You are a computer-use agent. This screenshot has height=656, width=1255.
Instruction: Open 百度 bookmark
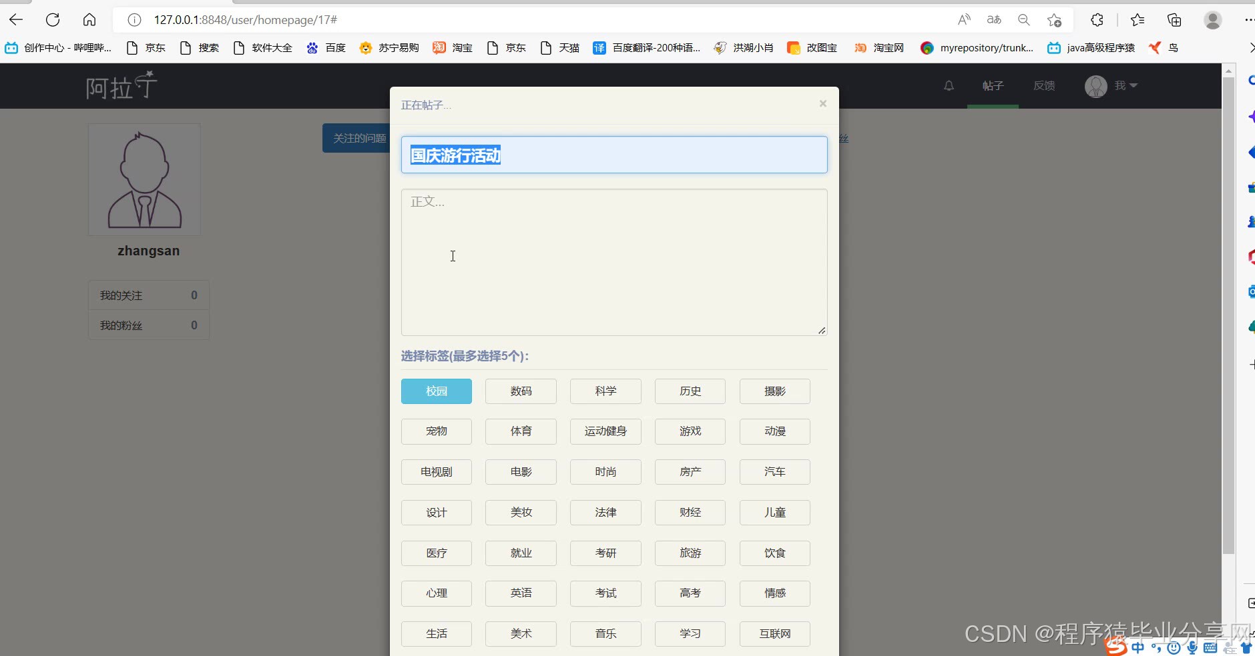[x=326, y=48]
